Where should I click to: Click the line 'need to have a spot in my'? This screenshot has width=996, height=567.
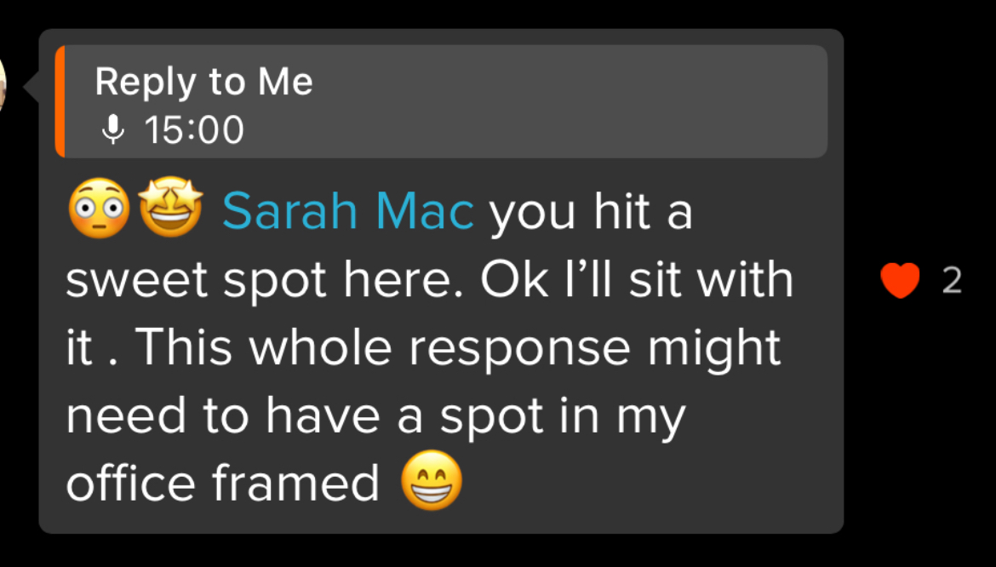375,415
